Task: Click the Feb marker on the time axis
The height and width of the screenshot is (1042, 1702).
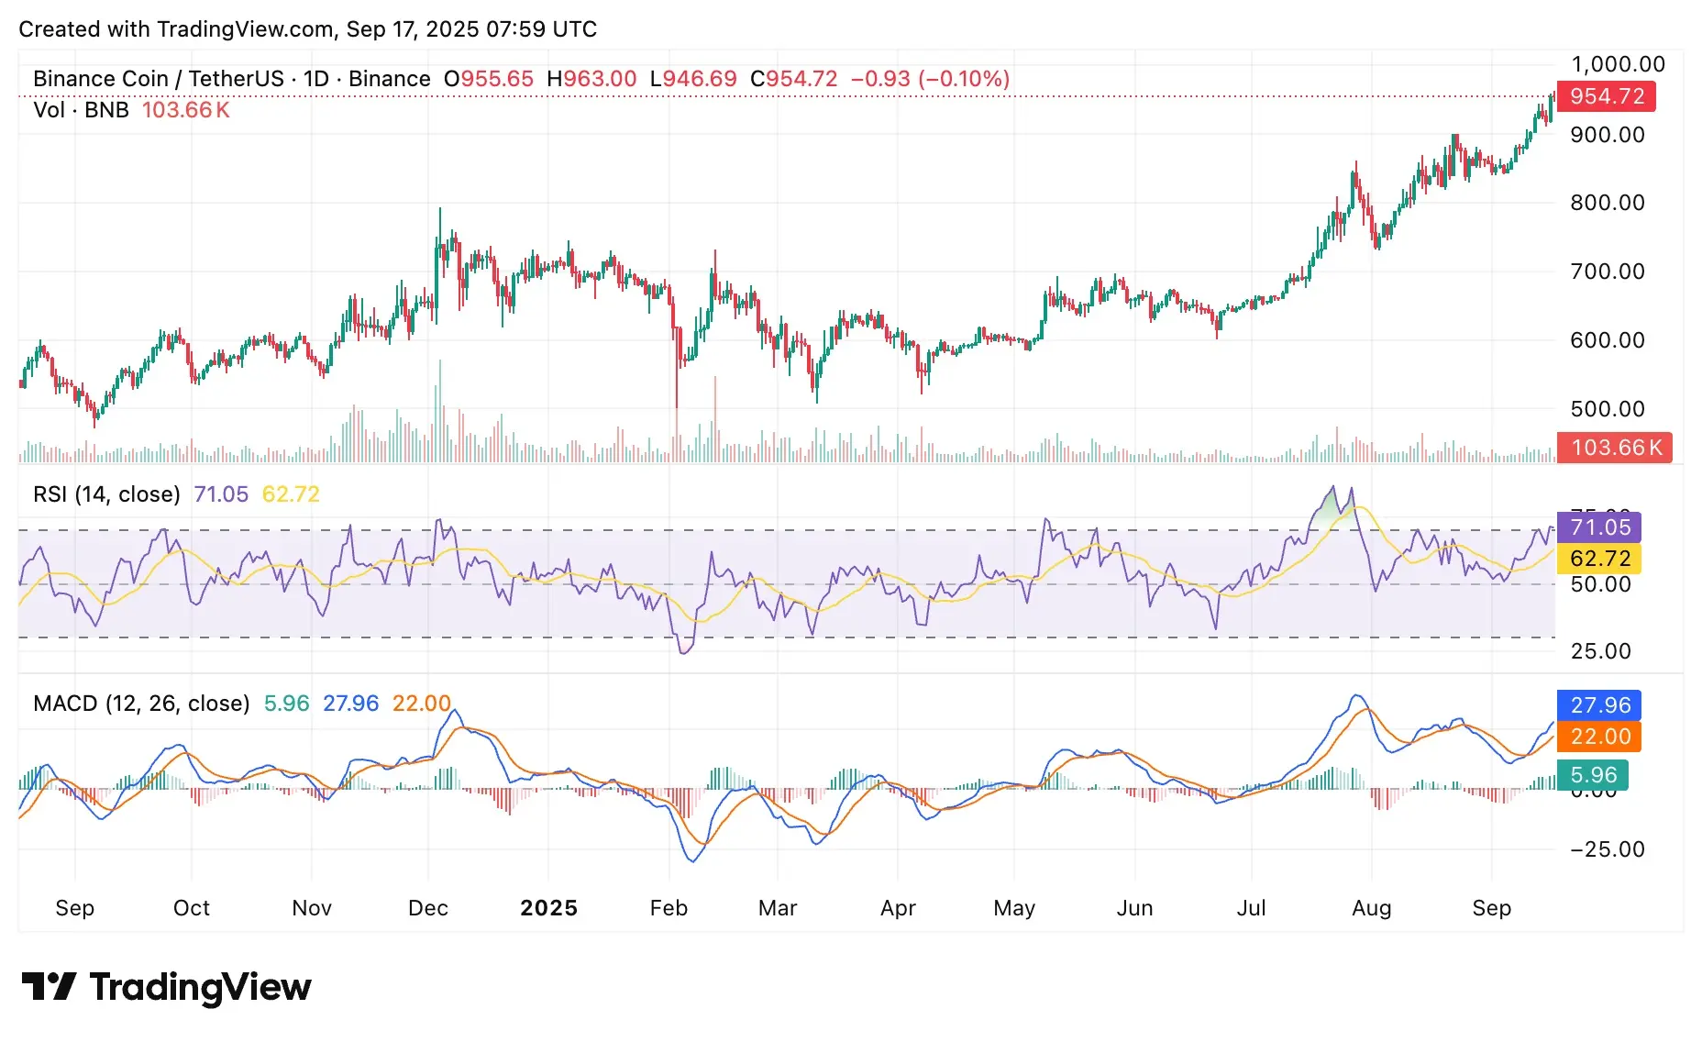Action: point(669,908)
